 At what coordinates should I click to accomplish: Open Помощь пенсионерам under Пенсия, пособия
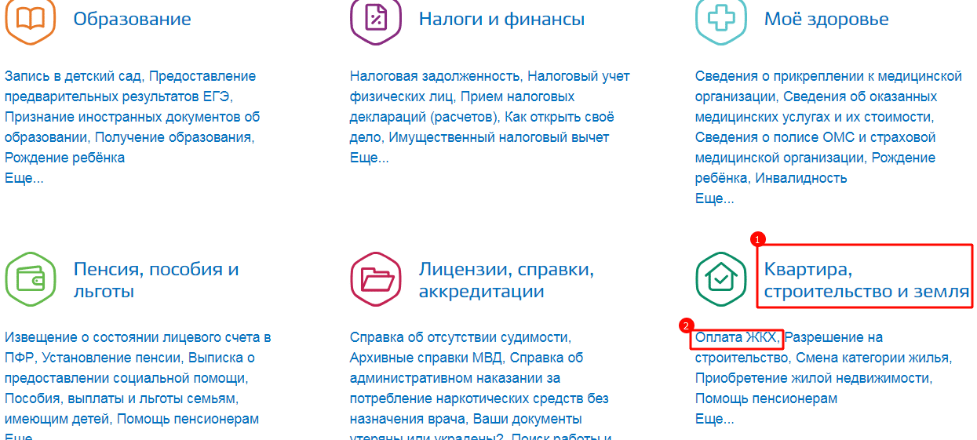point(188,419)
